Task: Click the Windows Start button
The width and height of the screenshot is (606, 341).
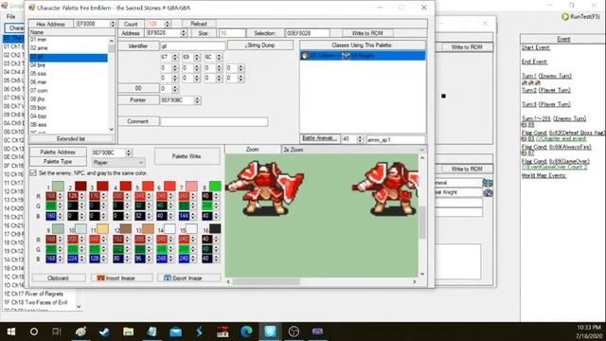Action: tap(10, 332)
